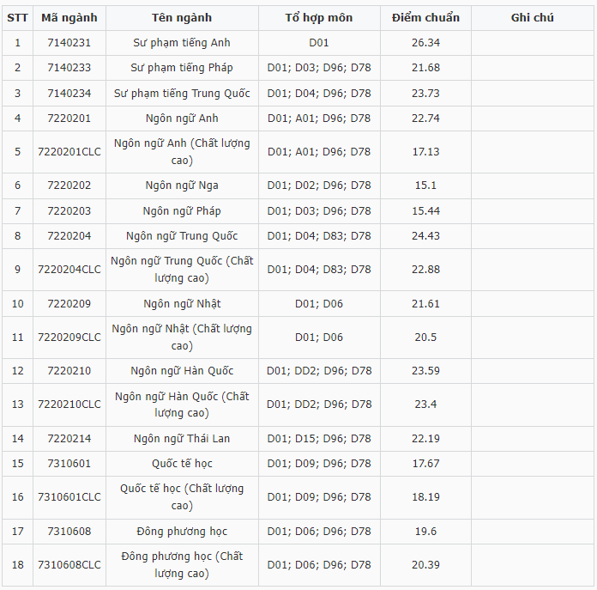Click the 'Điểm chuẩn' column header
The image size is (597, 590).
425,18
